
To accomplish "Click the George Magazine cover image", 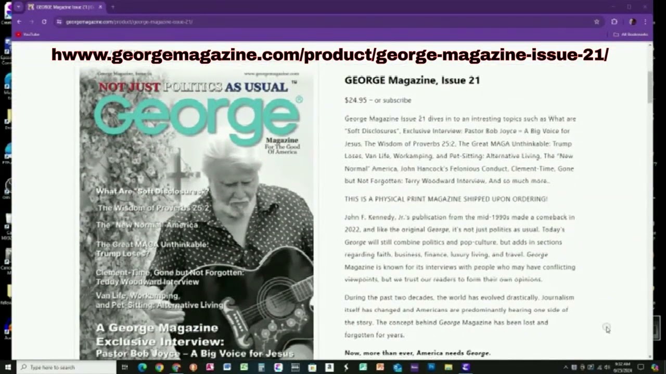I will click(197, 213).
